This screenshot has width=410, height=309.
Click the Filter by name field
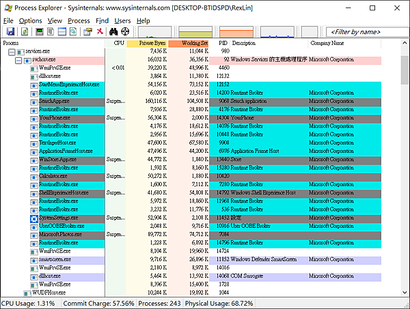(368, 32)
